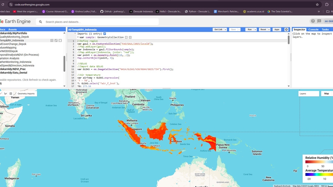The image size is (333, 187).
Task: Open the WeatherMonitoring_Indonesia script
Action: point(16,62)
